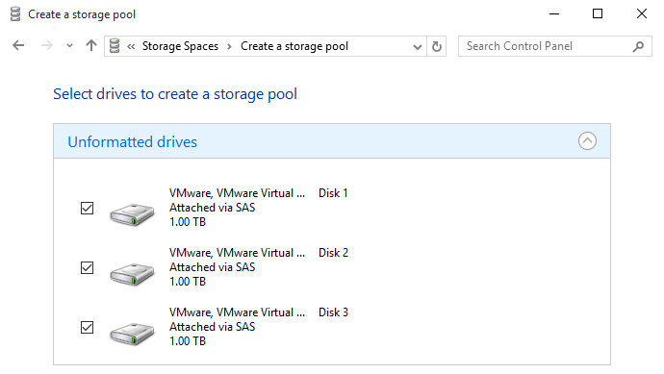The image size is (664, 374).
Task: Click the Unformatted drives heading
Action: (132, 141)
